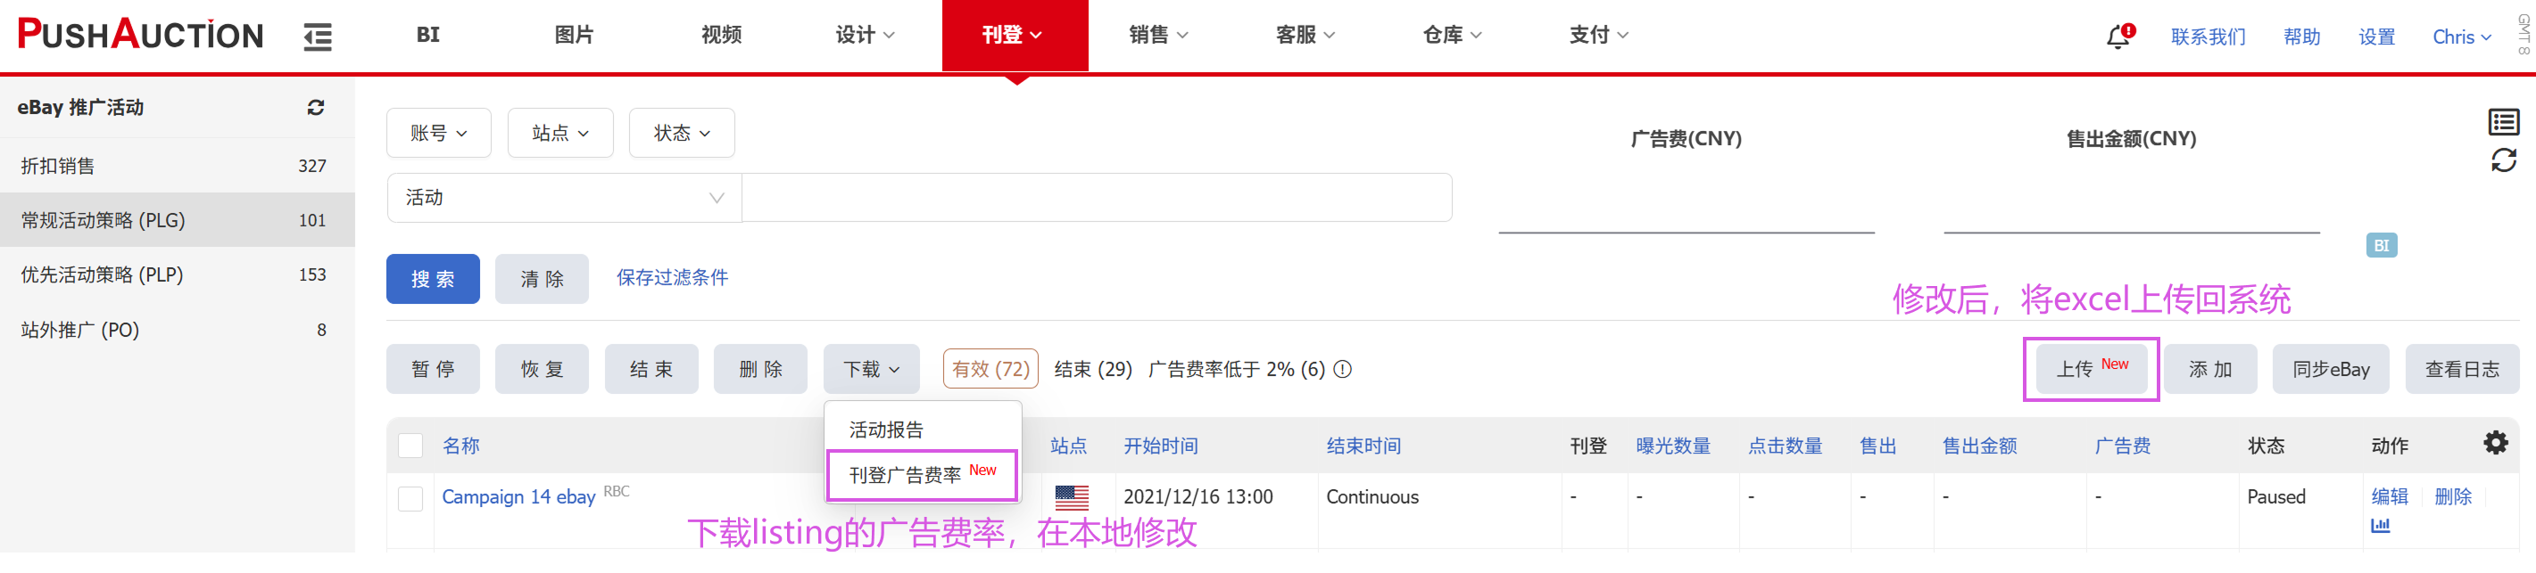Collapse the sidebar with the menu icon
This screenshot has width=2536, height=573.
317,37
